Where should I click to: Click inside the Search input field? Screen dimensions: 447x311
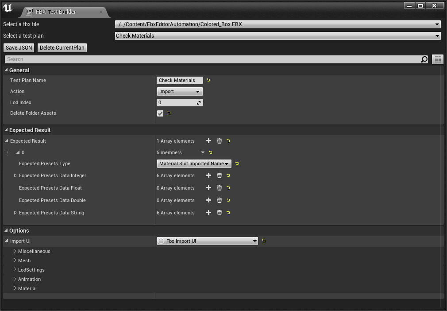177,59
